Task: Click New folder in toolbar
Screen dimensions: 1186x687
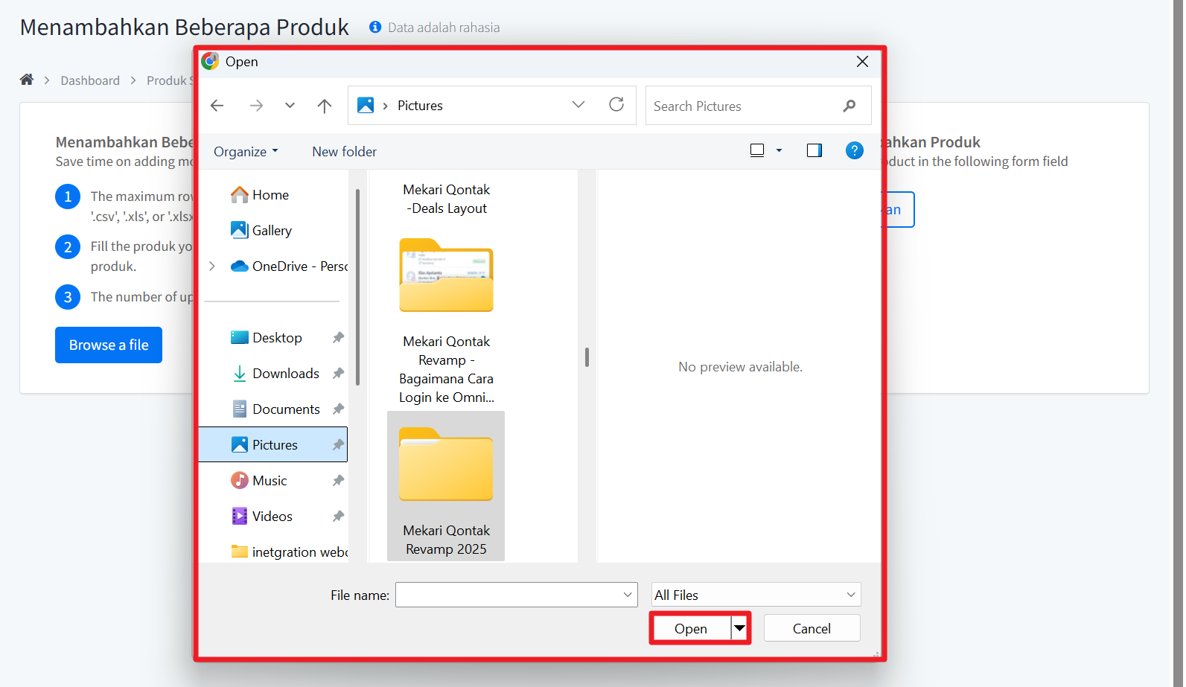Action: pyautogui.click(x=344, y=152)
